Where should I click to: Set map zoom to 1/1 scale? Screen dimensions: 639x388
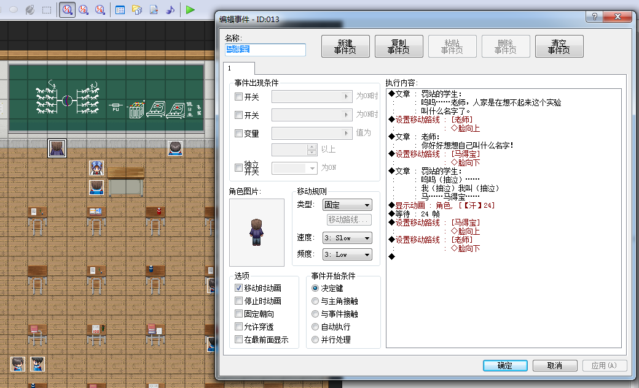pos(67,10)
